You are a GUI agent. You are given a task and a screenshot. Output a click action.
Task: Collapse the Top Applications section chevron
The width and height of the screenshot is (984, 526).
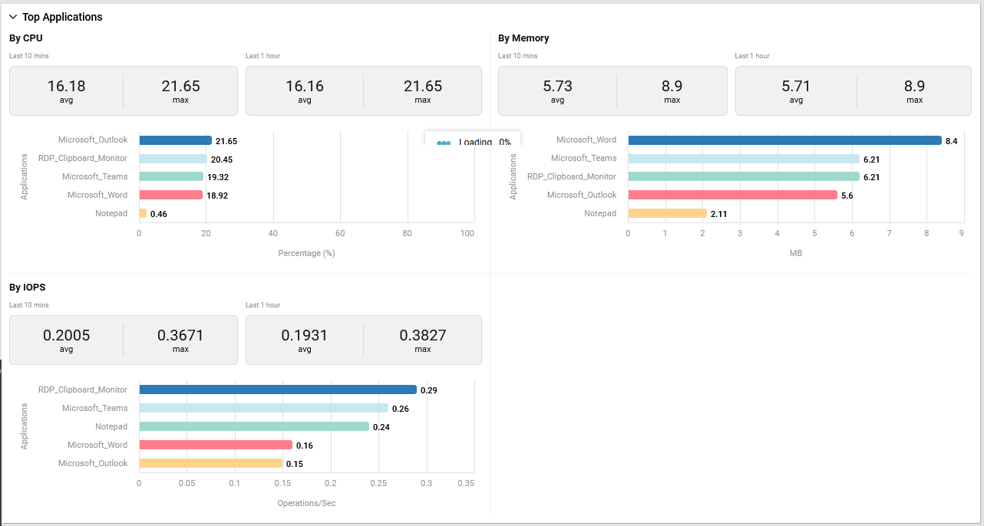tap(13, 17)
